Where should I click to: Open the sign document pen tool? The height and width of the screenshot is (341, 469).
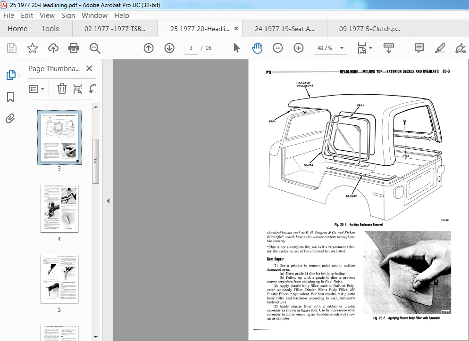point(461,48)
